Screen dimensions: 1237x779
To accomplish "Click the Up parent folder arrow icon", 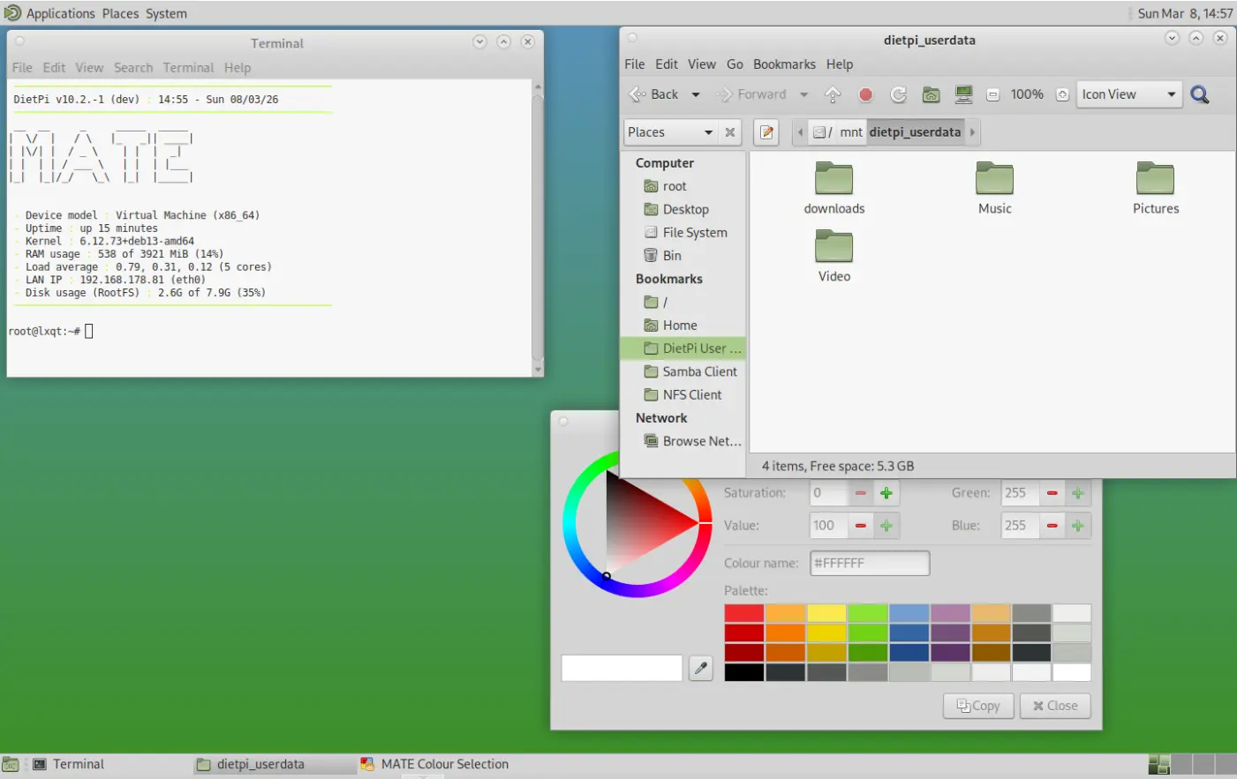I will click(833, 94).
